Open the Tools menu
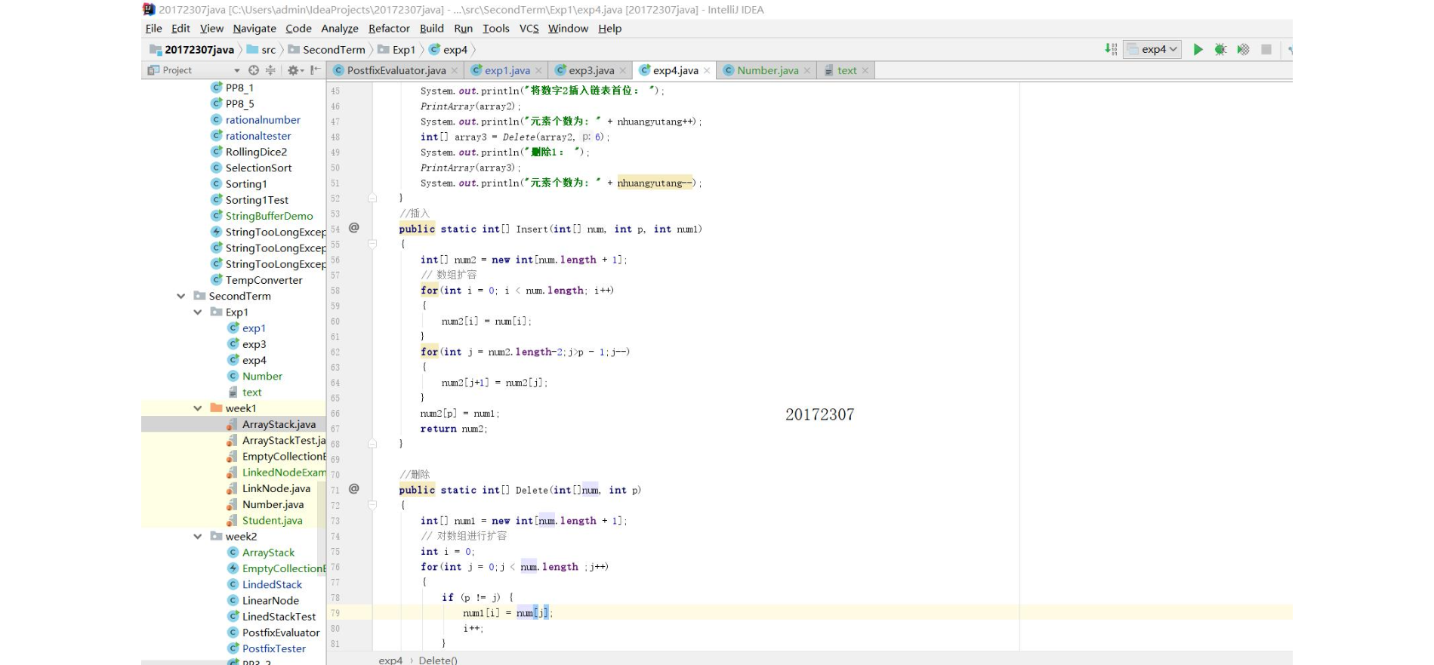The height and width of the screenshot is (665, 1434). pyautogui.click(x=496, y=29)
